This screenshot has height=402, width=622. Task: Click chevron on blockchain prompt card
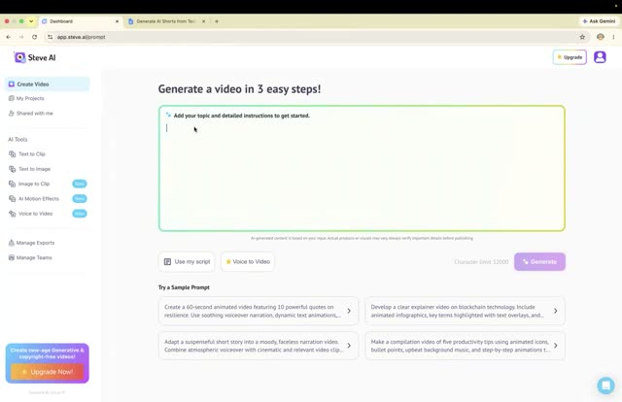click(x=555, y=312)
